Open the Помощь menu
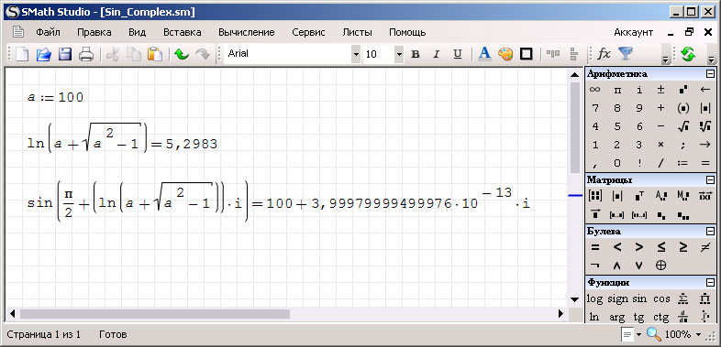Image resolution: width=721 pixels, height=347 pixels. pos(407,32)
